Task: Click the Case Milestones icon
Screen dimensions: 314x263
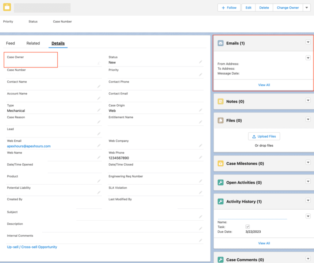Action: point(220,164)
